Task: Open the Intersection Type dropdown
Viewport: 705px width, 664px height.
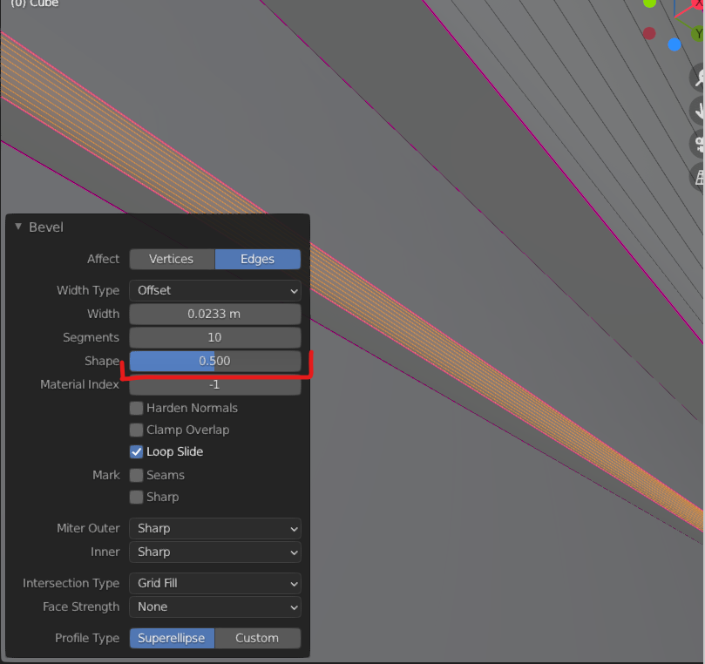Action: click(215, 583)
